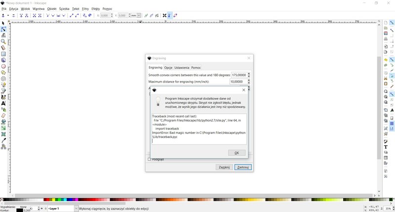Select the Connector diagram tool
Viewport: 395px width, 212px height.
click(x=3, y=146)
